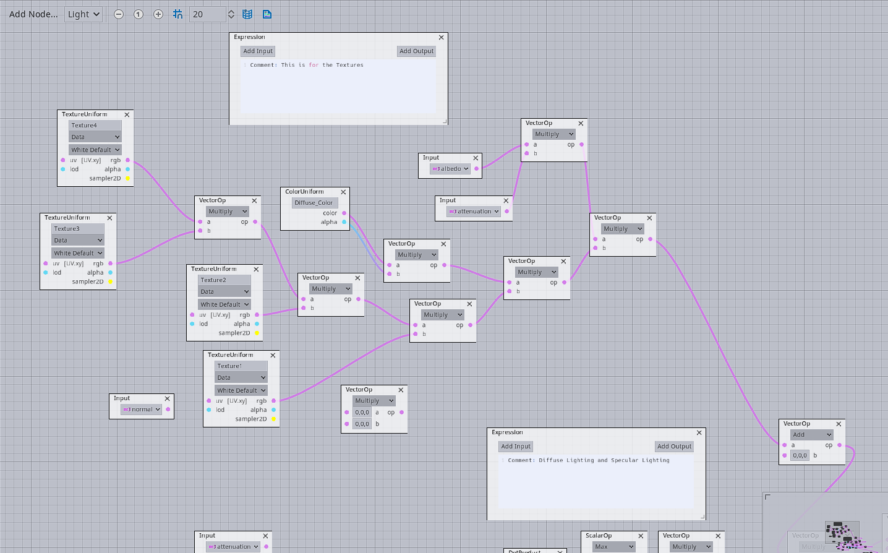The image size is (888, 553).
Task: Close the Texture3 TextureUniform node
Action: click(109, 218)
